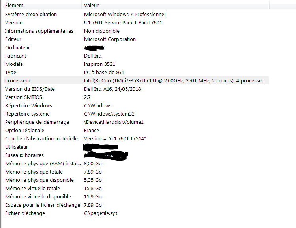Image resolution: width=296 pixels, height=228 pixels.
Task: Select value Dell Inc. A16, 24/05/2018
Action: point(112,89)
